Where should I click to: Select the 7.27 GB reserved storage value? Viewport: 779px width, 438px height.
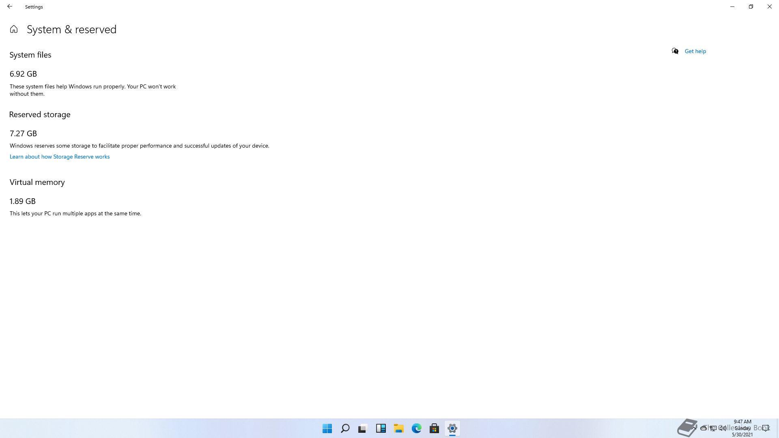pyautogui.click(x=23, y=133)
